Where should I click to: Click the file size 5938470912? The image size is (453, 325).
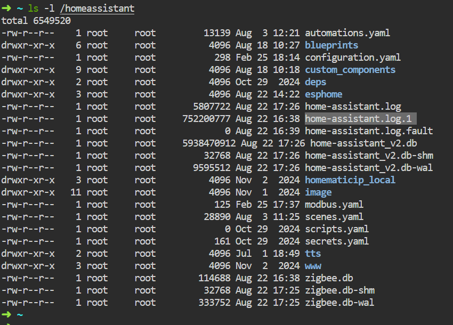(209, 143)
